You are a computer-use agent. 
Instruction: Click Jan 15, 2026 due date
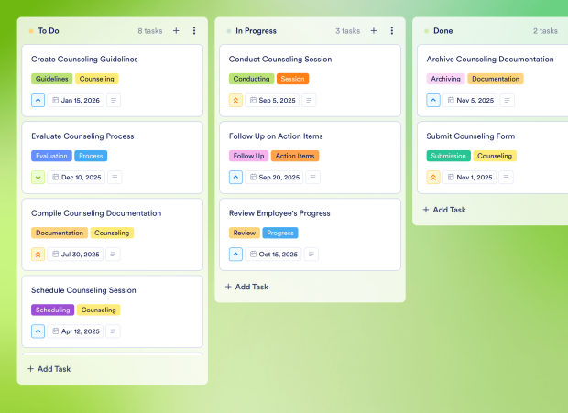tap(77, 100)
